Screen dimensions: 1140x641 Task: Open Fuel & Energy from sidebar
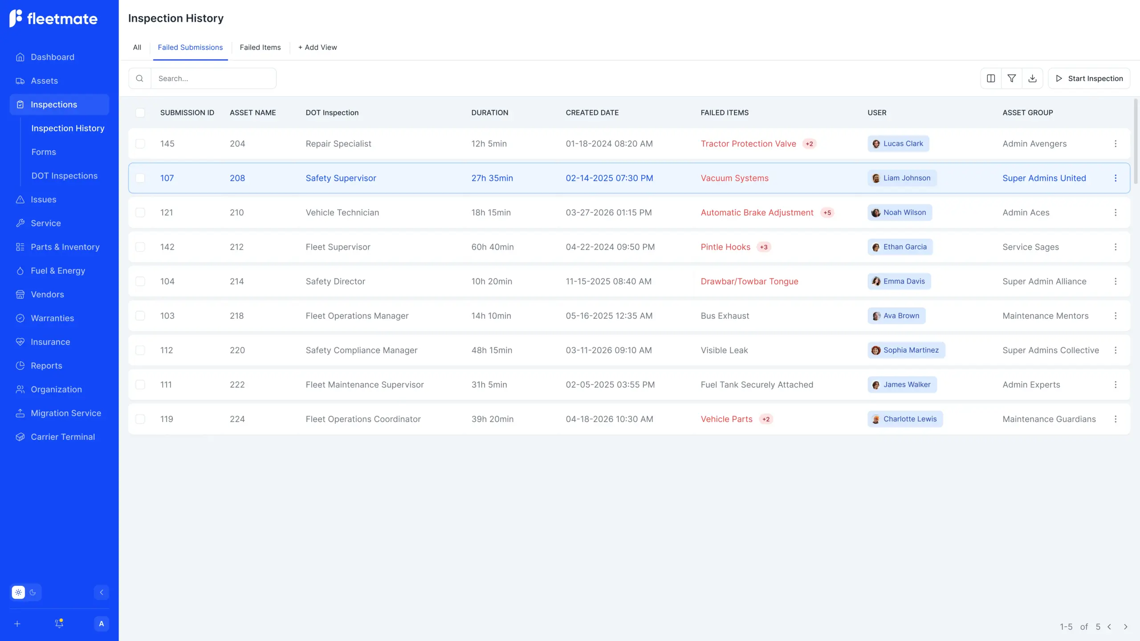coord(57,271)
